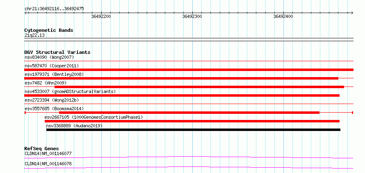
Task: Click the RefSeq Genes track title
Action: tap(42, 149)
